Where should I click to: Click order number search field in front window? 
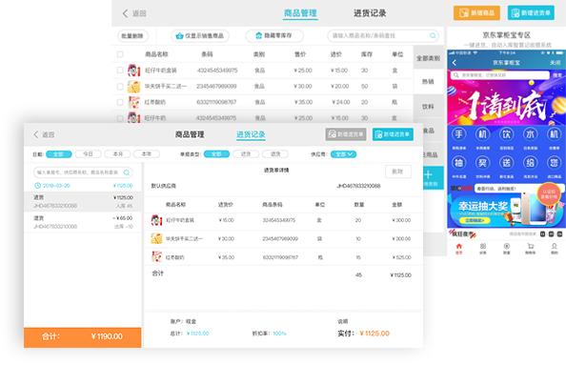83,172
